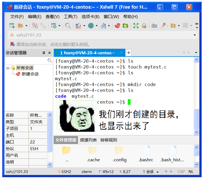Click the Open session folder icon

point(20,26)
